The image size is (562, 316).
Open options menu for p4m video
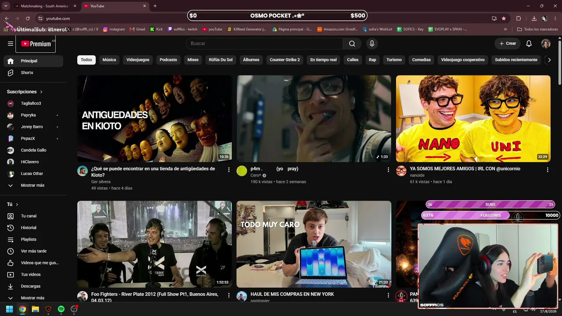(388, 169)
